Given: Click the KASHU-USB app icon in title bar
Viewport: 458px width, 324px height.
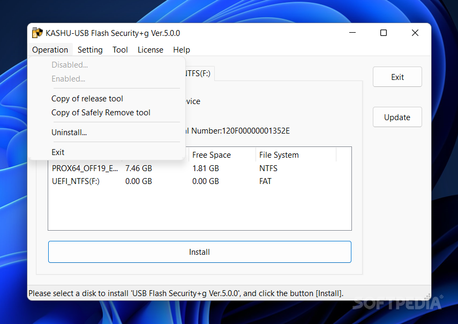Looking at the screenshot, I should (x=37, y=33).
